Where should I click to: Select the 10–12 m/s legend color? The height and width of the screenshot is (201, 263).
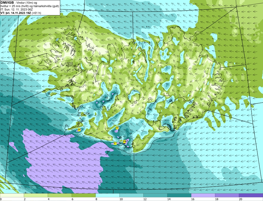(x=131, y=195)
